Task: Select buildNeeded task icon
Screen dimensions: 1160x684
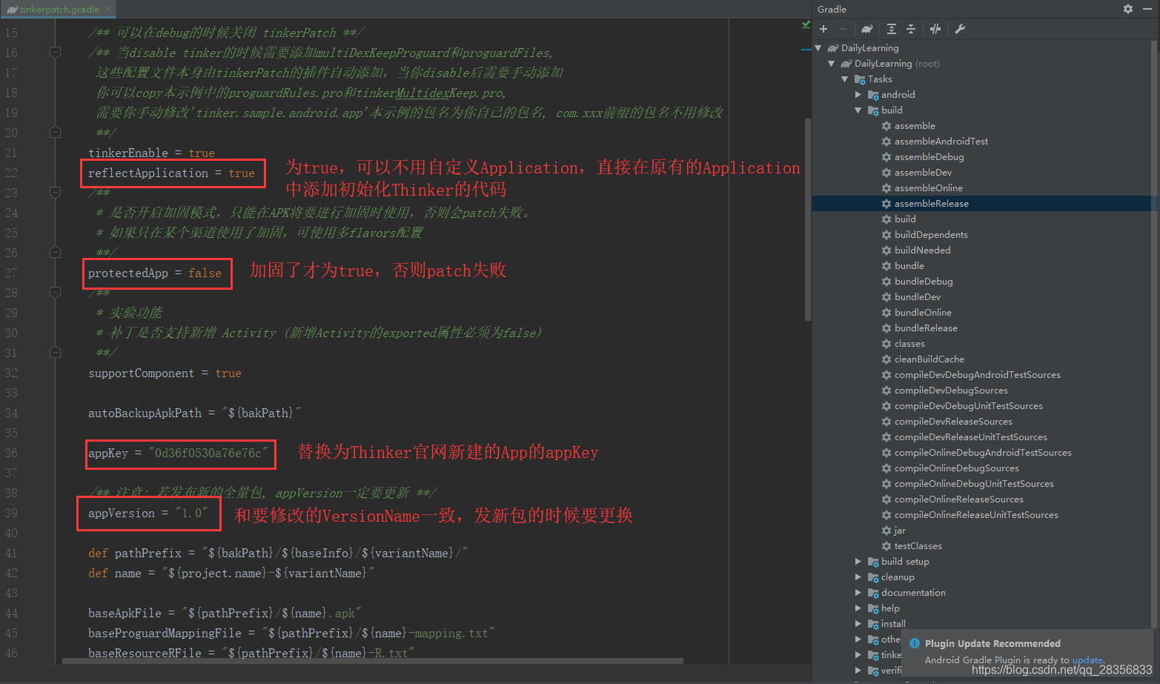Action: click(886, 250)
